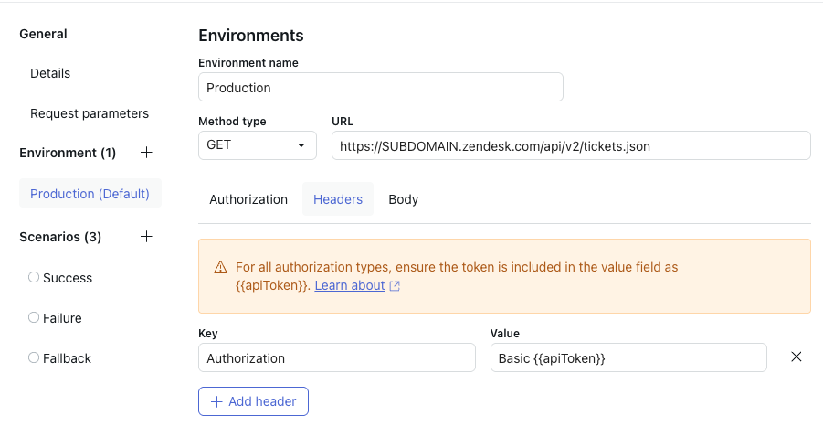
Task: Select the Success scenario radio button
Action: (x=34, y=277)
